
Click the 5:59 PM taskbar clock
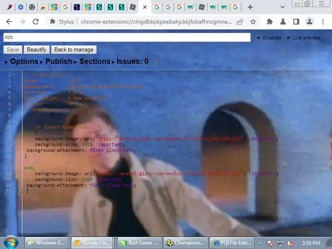[311, 243]
